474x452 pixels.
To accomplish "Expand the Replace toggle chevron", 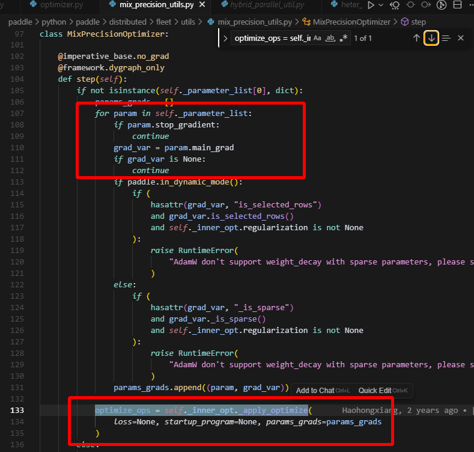I will (x=225, y=38).
